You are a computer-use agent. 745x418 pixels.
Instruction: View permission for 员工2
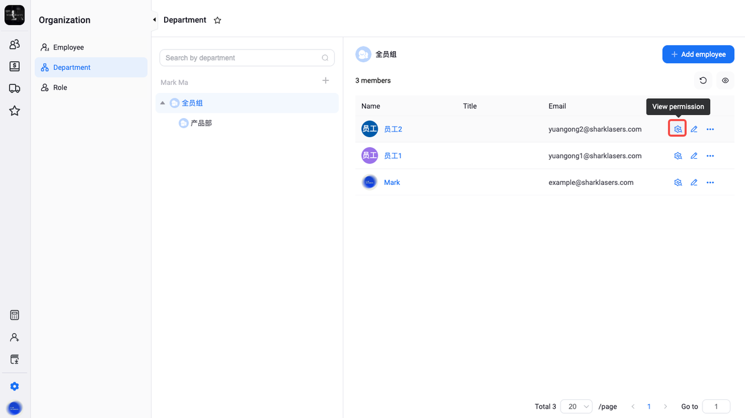(677, 129)
